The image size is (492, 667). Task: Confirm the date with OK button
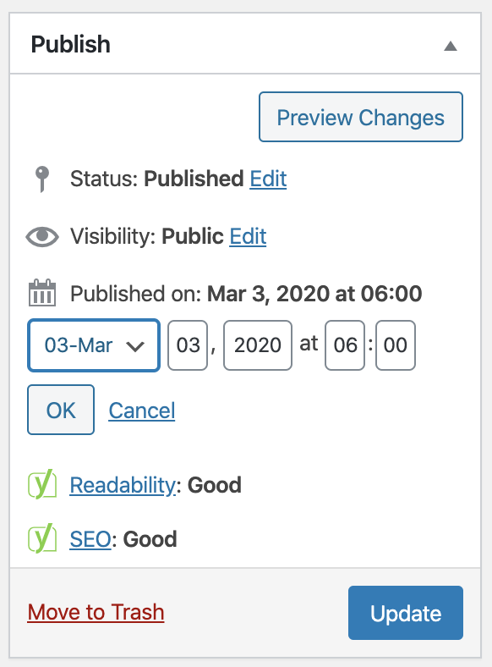[61, 410]
